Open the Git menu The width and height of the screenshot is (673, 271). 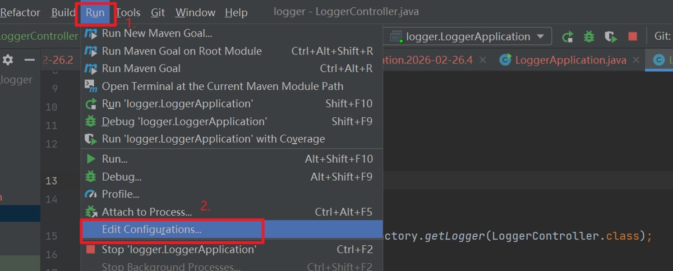158,12
